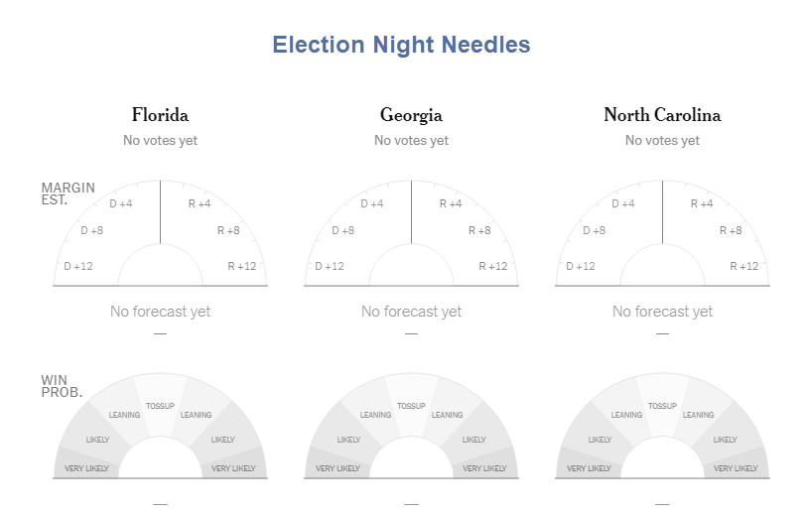Viewport: 806px width, 514px height.
Task: Select left LEANING segment in North Carolina's gauge
Action: tap(626, 415)
